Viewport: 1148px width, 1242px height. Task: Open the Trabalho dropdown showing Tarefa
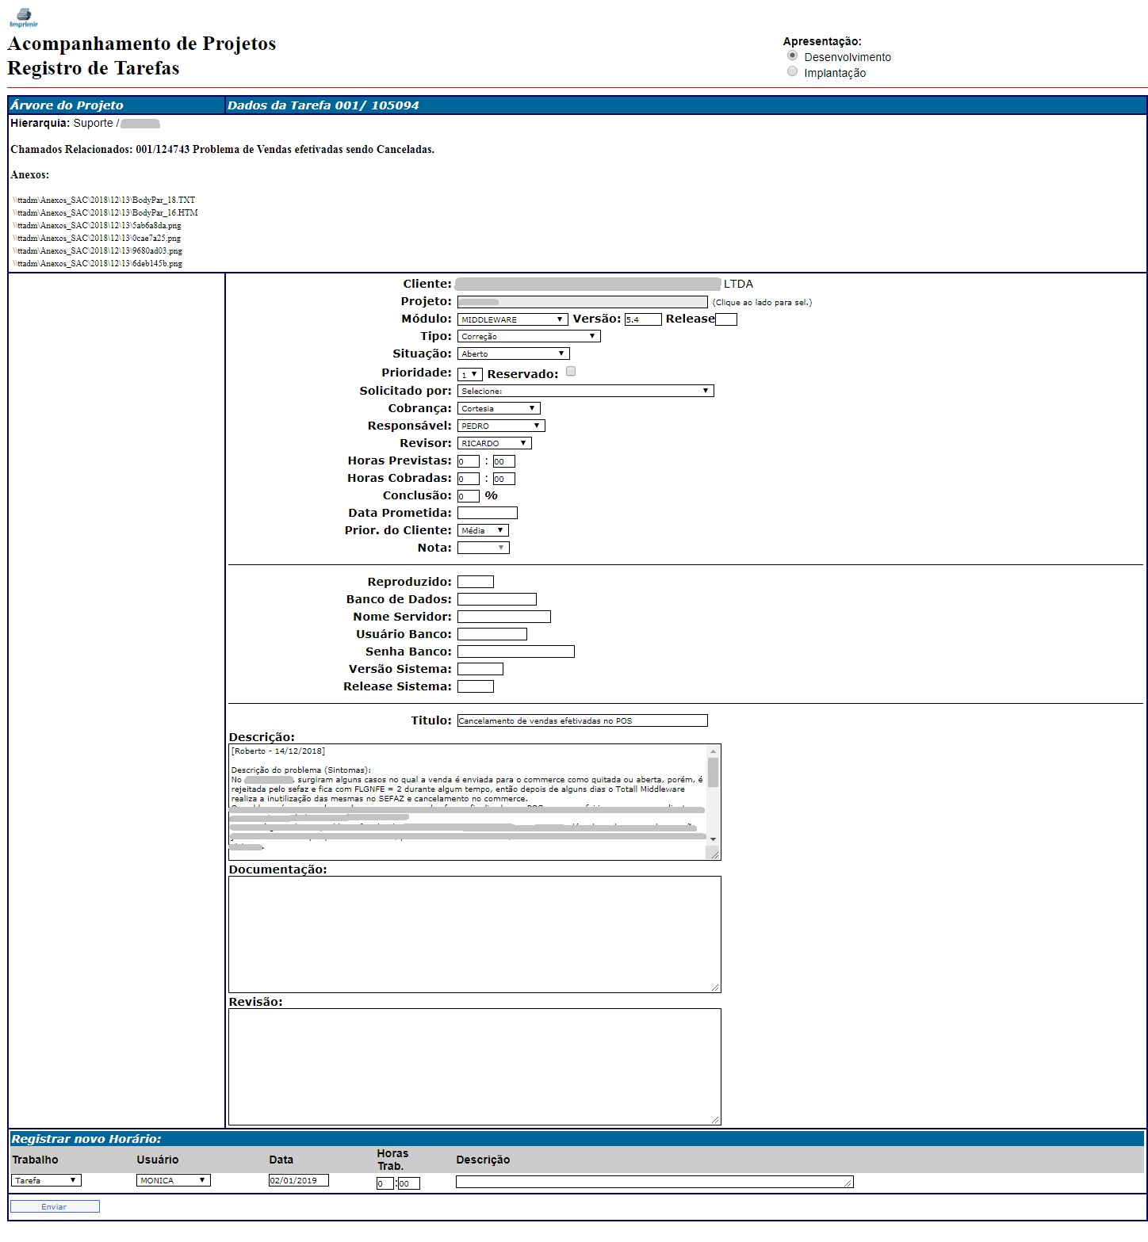[x=46, y=1180]
